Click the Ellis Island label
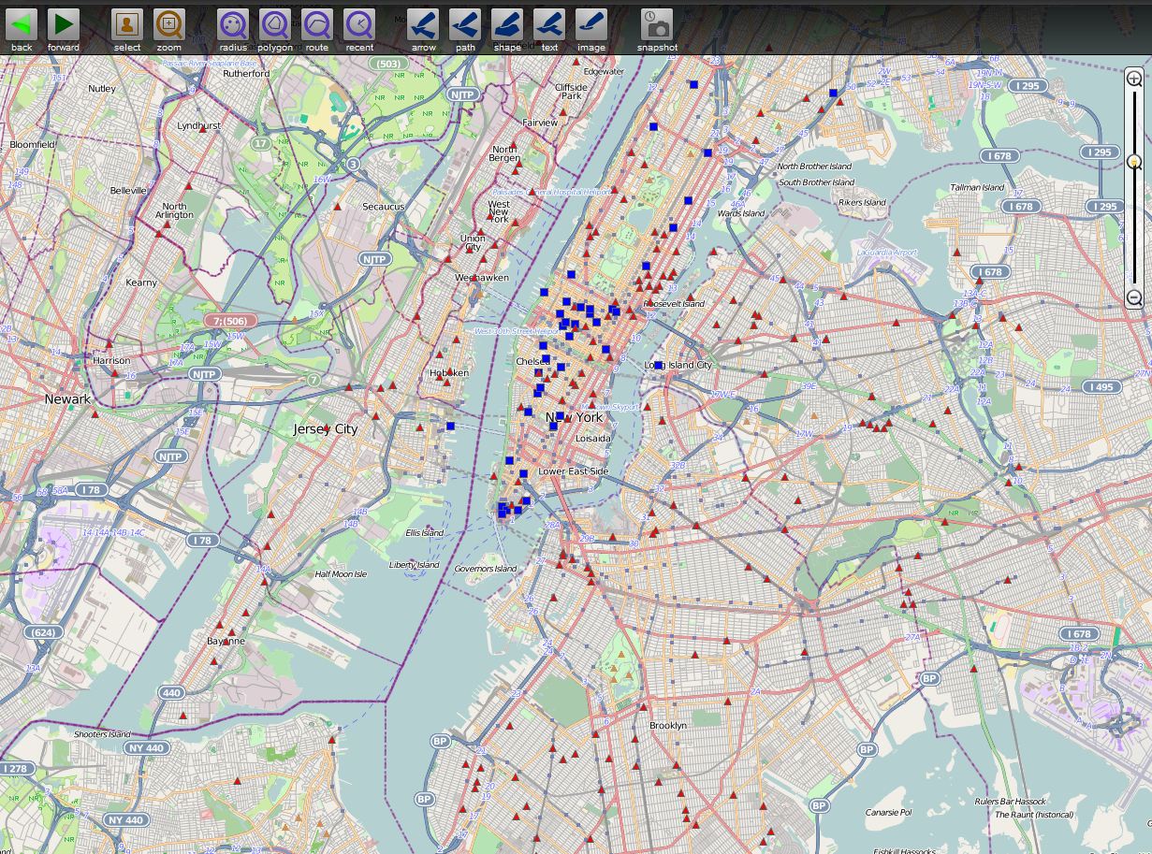 tap(425, 533)
